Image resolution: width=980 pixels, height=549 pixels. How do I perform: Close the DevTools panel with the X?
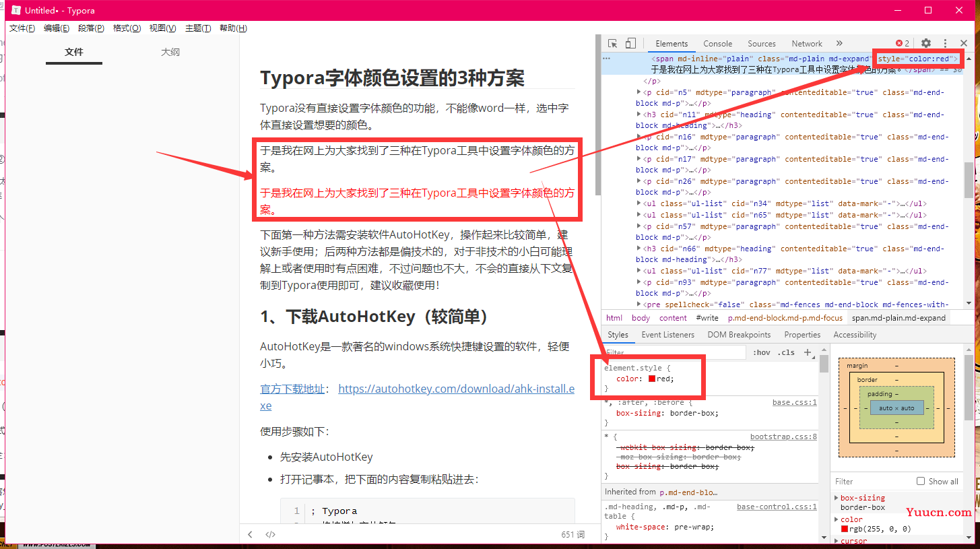pos(963,43)
